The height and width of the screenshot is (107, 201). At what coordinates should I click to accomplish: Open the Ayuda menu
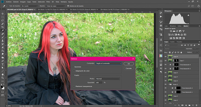pos(70,2)
